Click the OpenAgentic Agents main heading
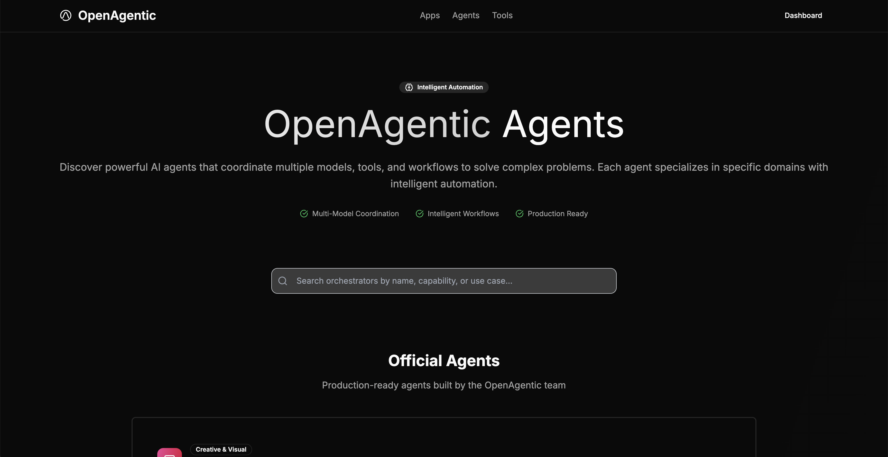 444,124
